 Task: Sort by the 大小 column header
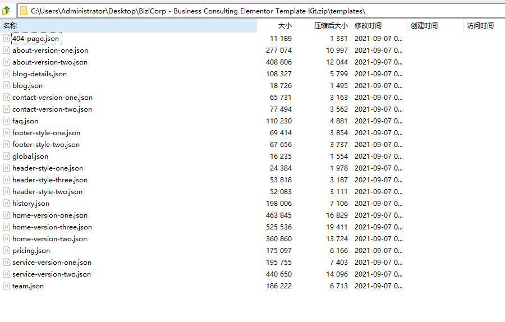[x=276, y=26]
